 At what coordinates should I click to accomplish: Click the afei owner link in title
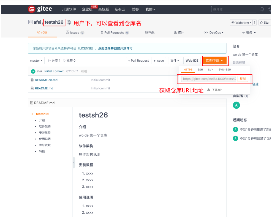point(37,22)
